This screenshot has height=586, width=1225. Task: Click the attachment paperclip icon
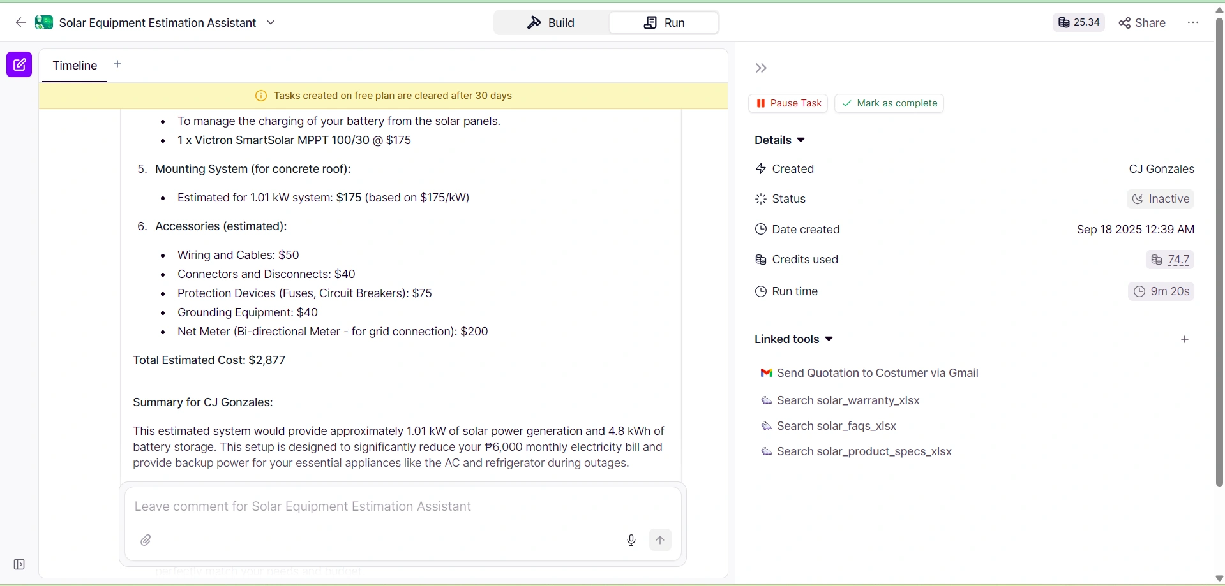click(x=146, y=540)
